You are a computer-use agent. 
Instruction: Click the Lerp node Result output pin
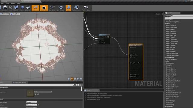tap(109, 37)
